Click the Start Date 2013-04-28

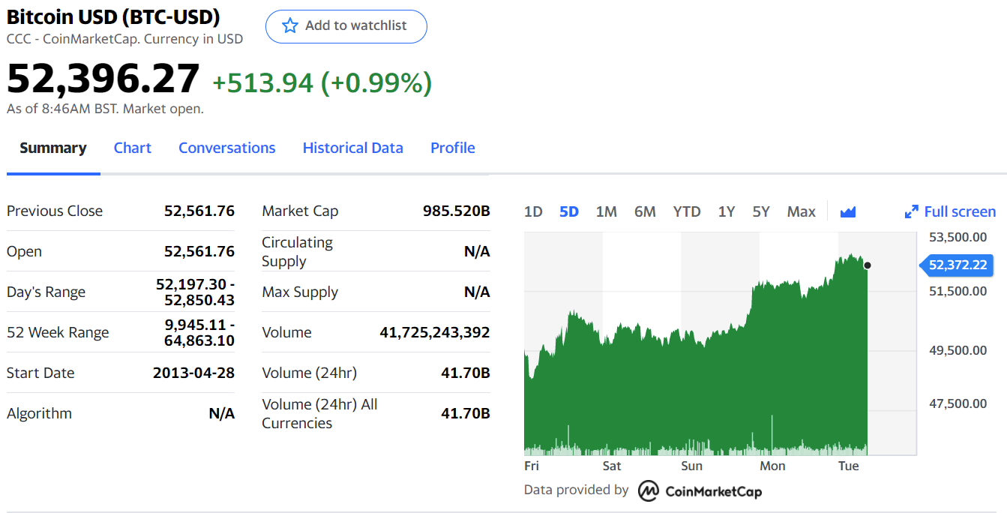(x=193, y=373)
